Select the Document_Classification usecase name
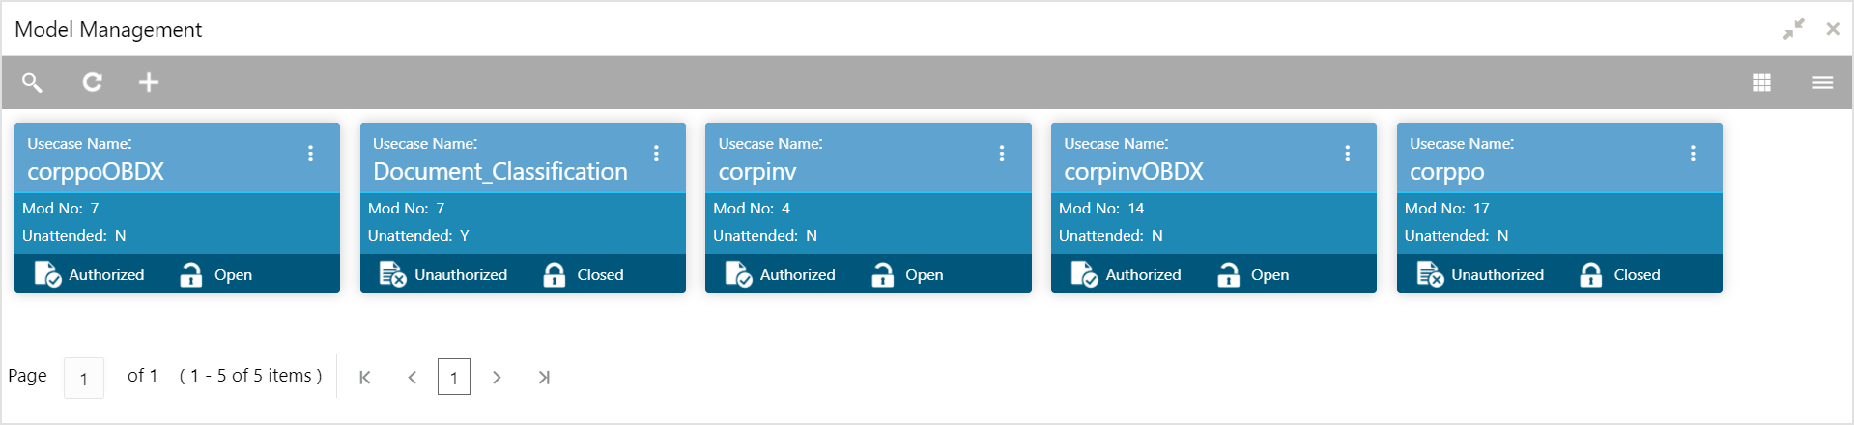The height and width of the screenshot is (425, 1854). [500, 172]
